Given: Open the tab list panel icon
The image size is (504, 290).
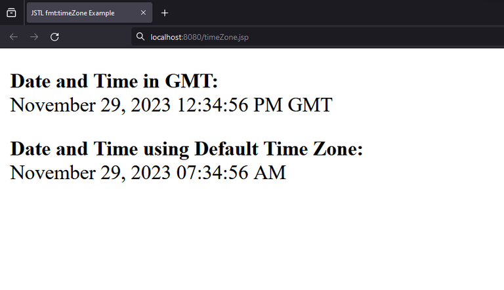Looking at the screenshot, I should tap(11, 12).
